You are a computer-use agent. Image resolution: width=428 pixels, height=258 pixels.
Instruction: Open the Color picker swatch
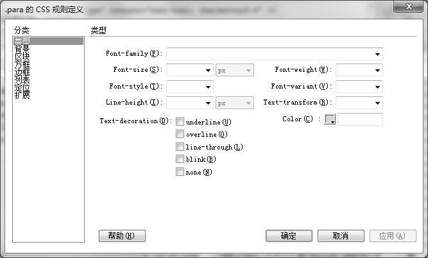(x=330, y=119)
